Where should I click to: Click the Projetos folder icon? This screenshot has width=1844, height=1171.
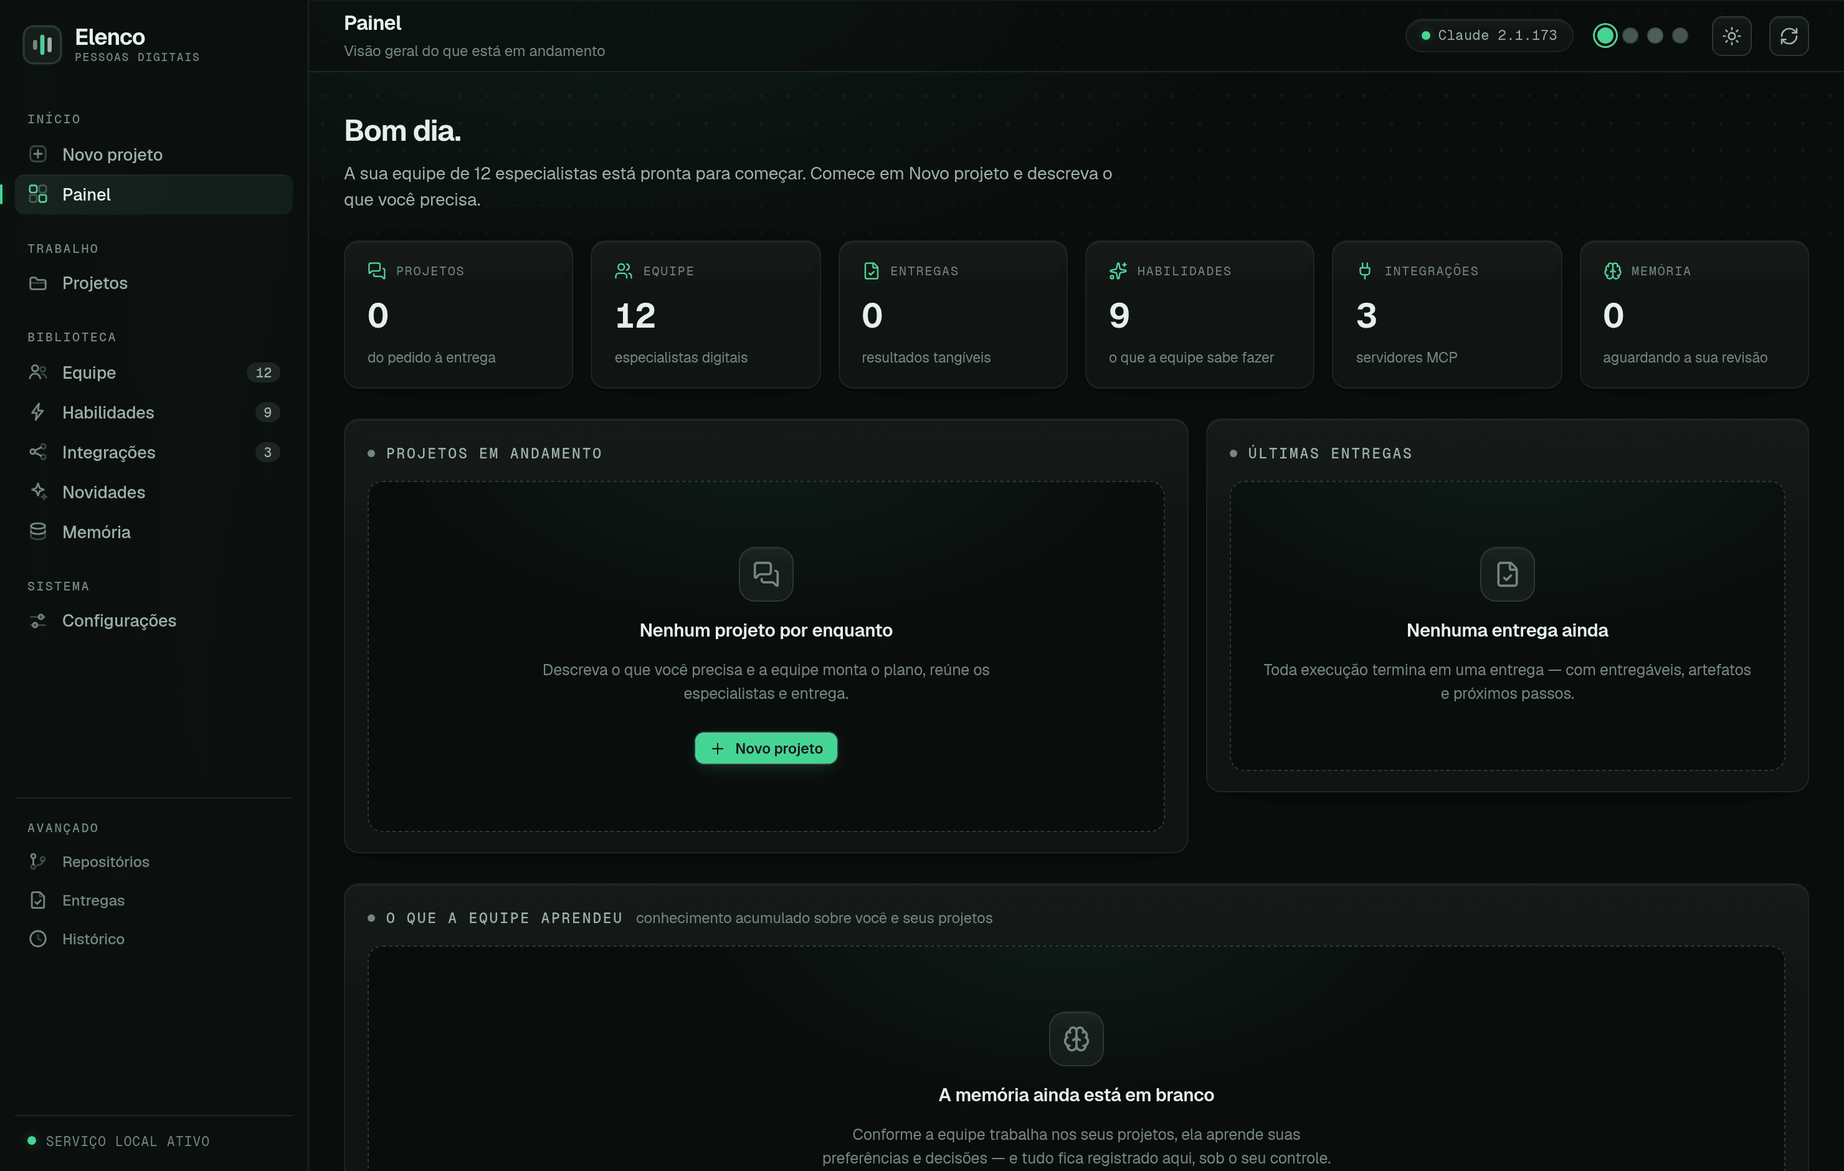pos(37,283)
